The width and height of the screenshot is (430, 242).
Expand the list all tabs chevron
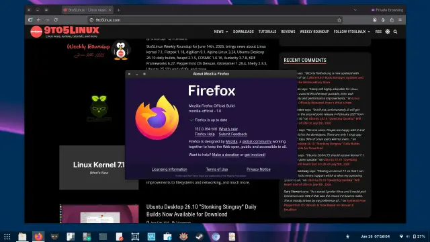(355, 10)
